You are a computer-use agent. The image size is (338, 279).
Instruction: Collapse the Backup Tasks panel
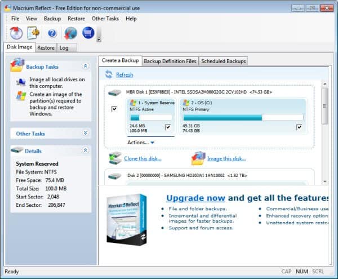(86, 66)
